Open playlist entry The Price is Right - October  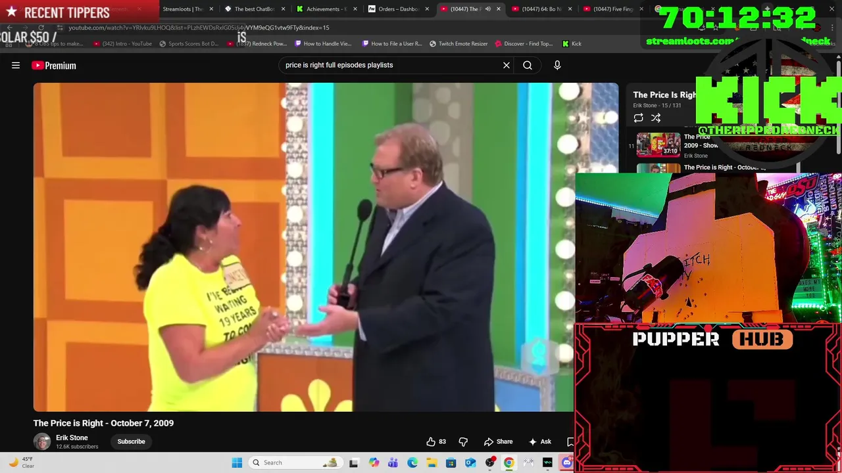(x=724, y=168)
